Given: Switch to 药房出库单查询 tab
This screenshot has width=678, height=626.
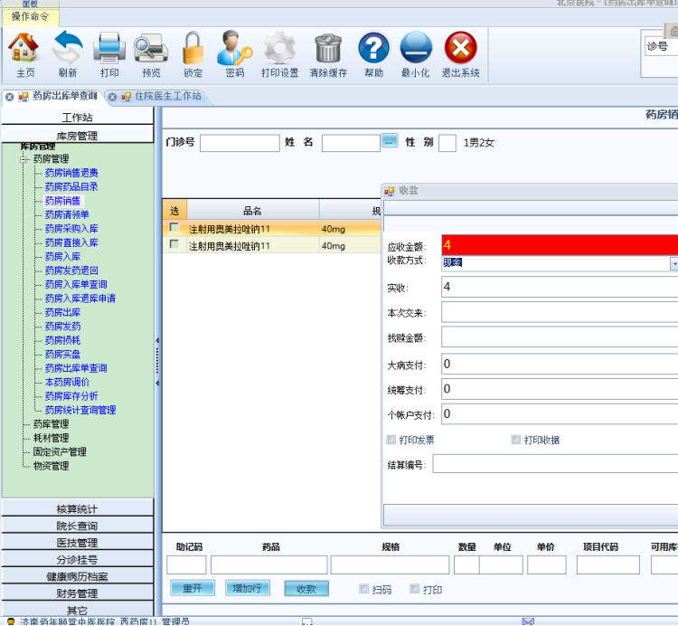Looking at the screenshot, I should click(x=64, y=96).
